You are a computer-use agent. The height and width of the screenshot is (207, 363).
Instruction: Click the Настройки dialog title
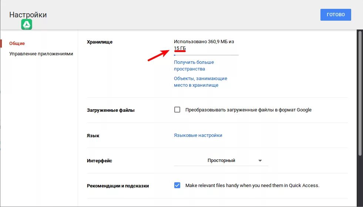point(28,14)
